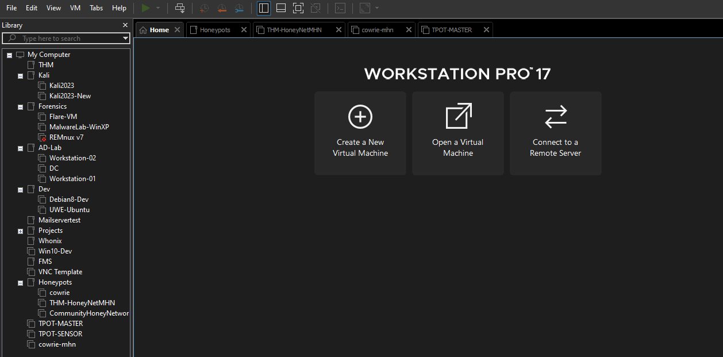723x357 pixels.
Task: Toggle the thumbnail bar view icon
Action: pos(281,8)
